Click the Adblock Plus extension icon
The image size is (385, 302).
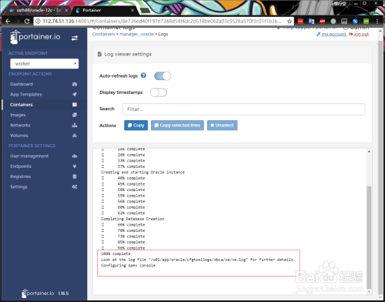[323, 22]
